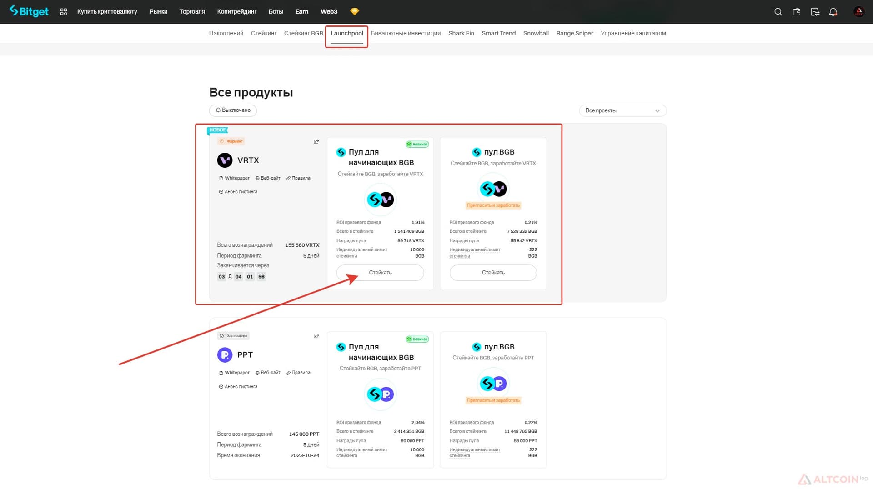Click the Bitget logo
This screenshot has height=489, width=873.
click(29, 11)
